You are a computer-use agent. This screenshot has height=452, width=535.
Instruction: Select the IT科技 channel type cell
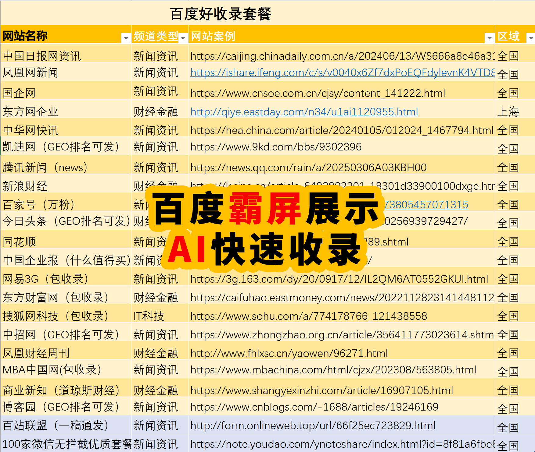[149, 316]
